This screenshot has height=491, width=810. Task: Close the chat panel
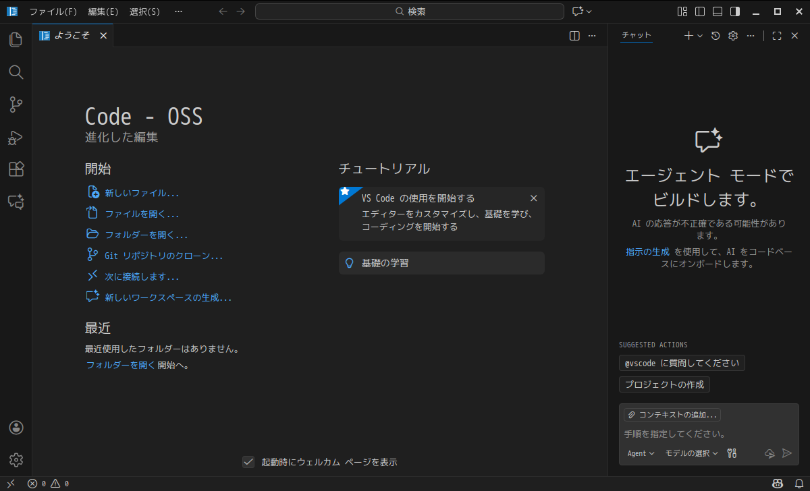click(x=794, y=36)
